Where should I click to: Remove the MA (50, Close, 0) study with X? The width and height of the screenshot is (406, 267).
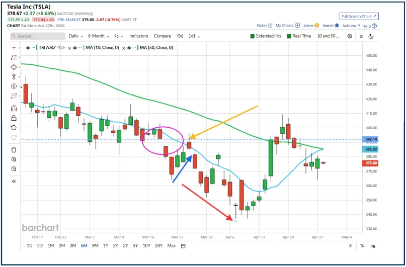coord(124,48)
